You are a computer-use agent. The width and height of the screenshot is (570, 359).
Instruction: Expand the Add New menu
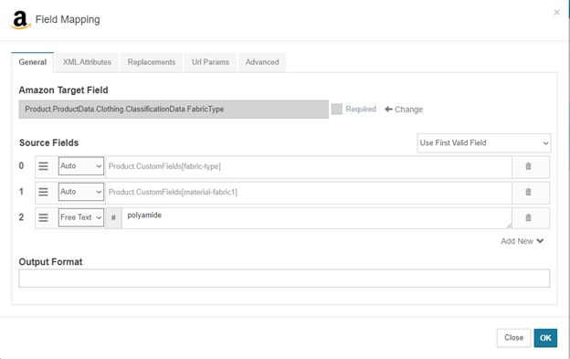[x=522, y=241]
